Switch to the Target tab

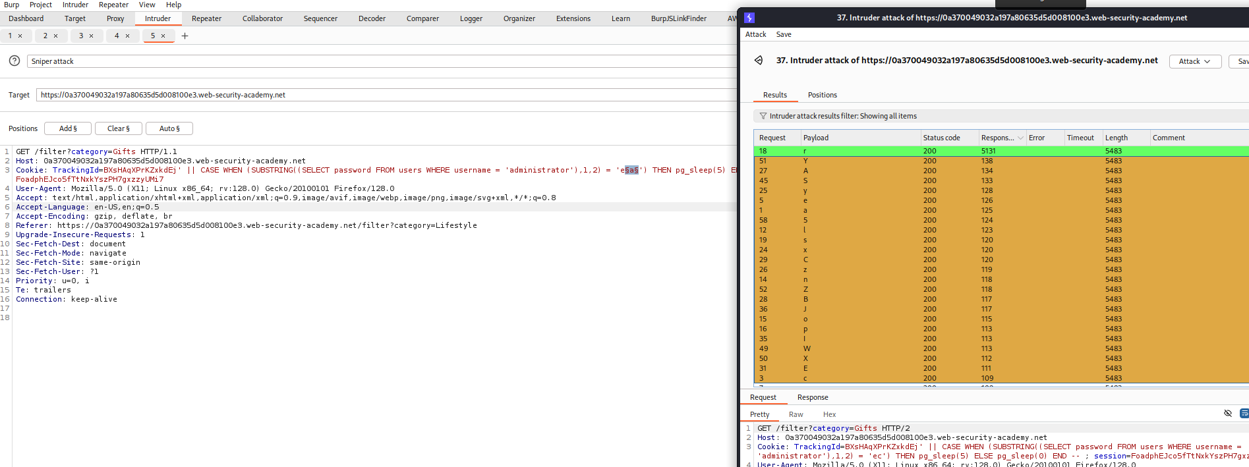pos(75,18)
